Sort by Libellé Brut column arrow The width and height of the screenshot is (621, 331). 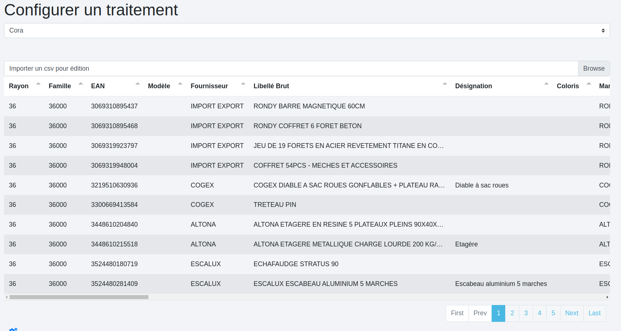pyautogui.click(x=445, y=84)
